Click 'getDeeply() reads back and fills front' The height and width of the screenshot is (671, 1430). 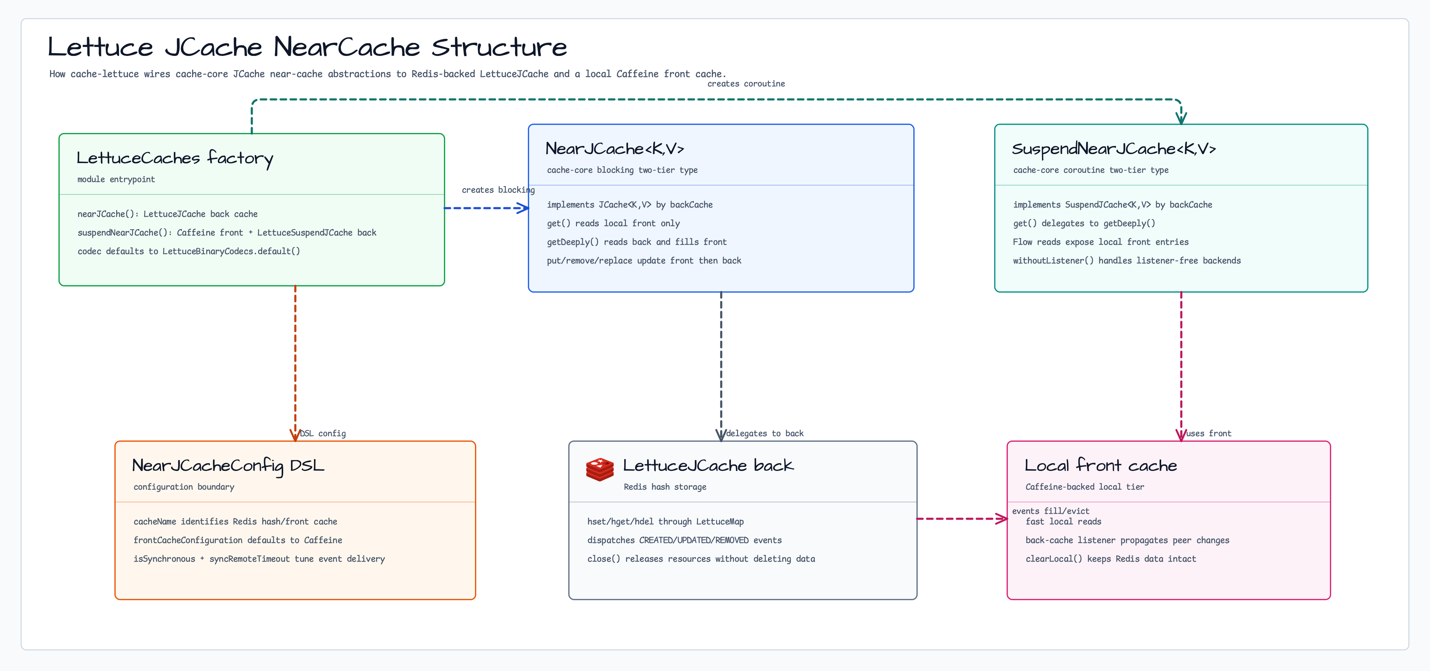pos(637,242)
